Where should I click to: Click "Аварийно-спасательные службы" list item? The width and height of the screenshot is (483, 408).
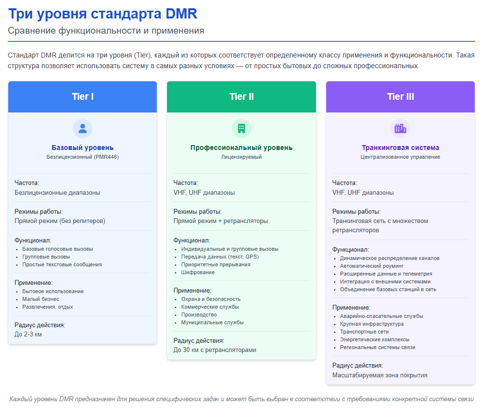coord(381,316)
